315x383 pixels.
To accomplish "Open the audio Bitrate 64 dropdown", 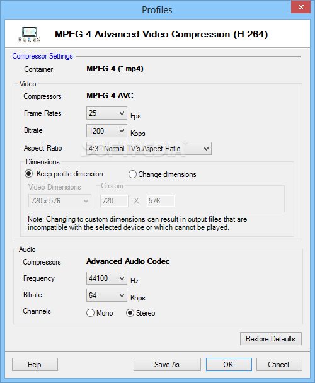I will click(x=106, y=295).
